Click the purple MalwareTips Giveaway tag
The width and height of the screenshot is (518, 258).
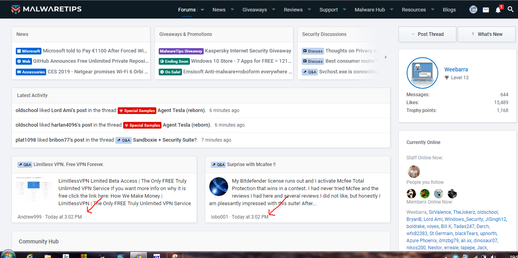point(181,51)
